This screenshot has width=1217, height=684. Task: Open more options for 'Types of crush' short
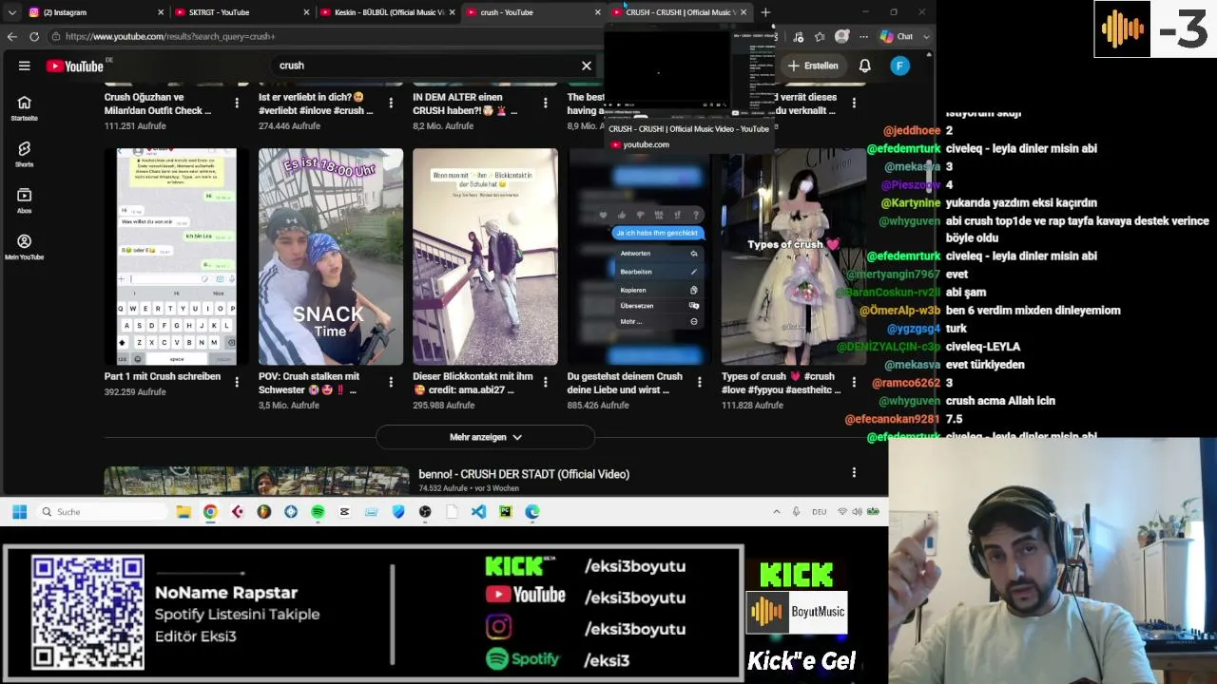pyautogui.click(x=853, y=382)
